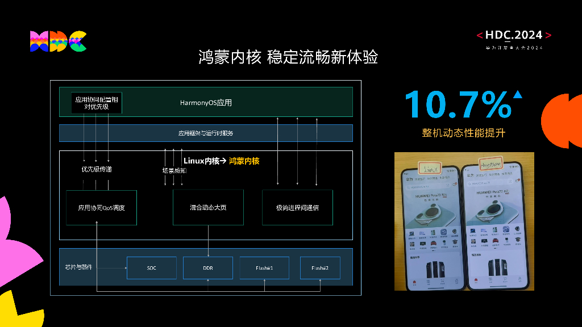Click the 芯片与器件 label
582x327 pixels.
pyautogui.click(x=78, y=267)
